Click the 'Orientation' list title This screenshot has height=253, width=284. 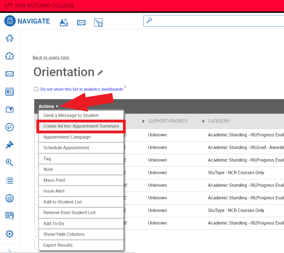click(x=64, y=72)
